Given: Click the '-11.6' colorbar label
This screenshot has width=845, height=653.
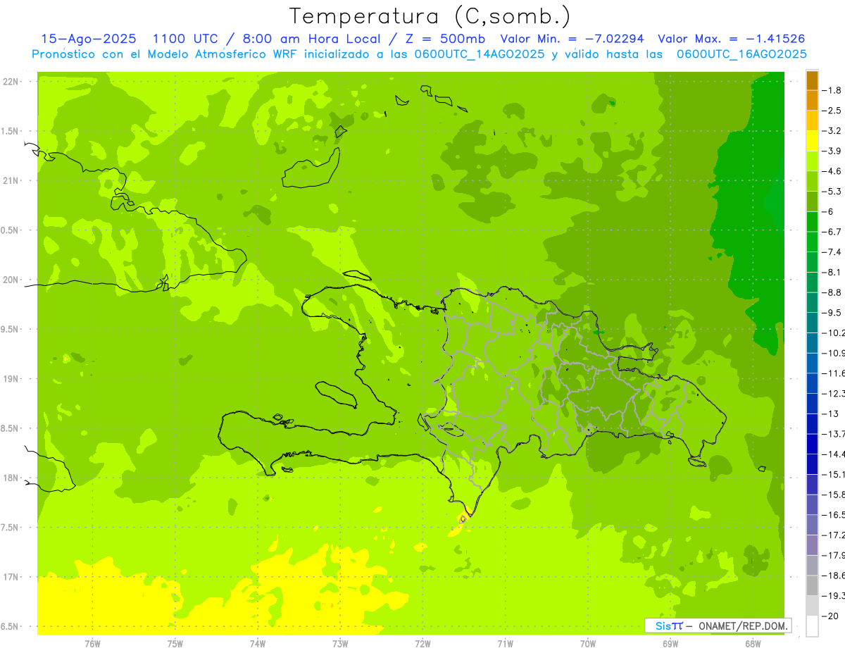Looking at the screenshot, I should point(833,373).
